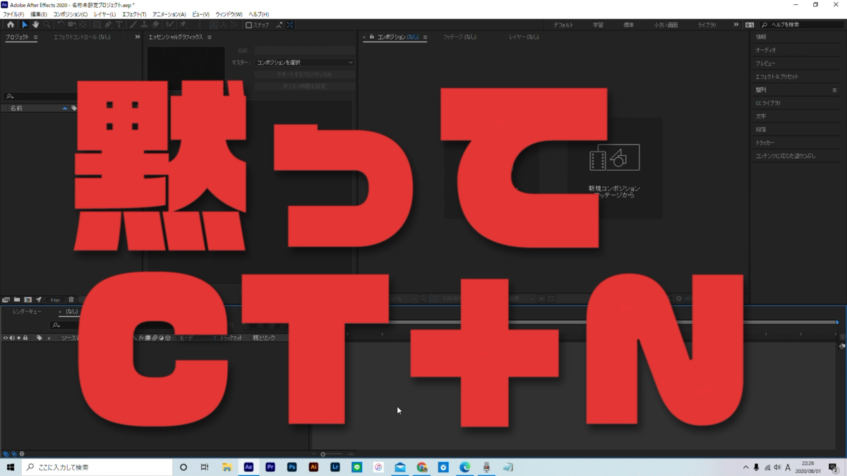Switch to the 小さい画面 workspace
Viewport: 847px width, 476px height.
666,25
